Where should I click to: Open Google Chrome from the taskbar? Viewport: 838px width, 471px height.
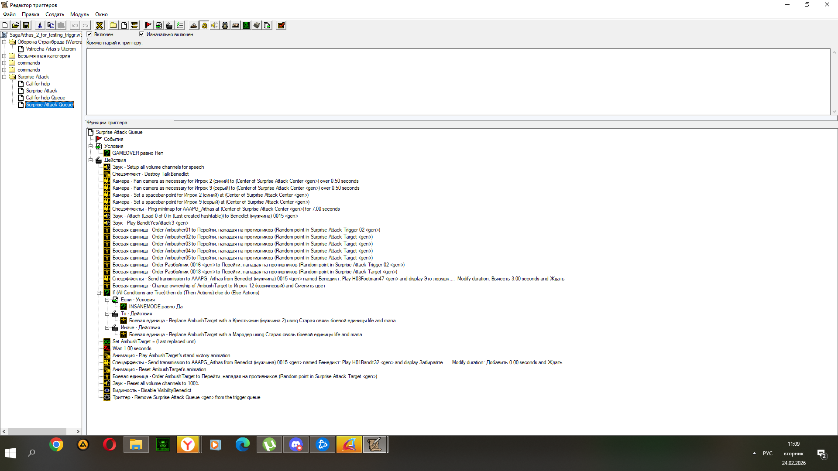56,445
